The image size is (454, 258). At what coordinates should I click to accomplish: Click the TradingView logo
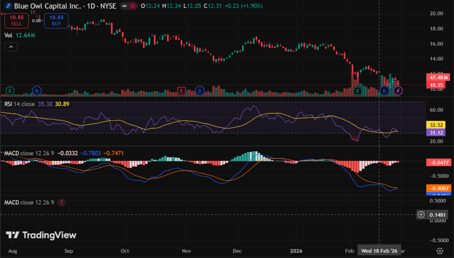[41, 235]
